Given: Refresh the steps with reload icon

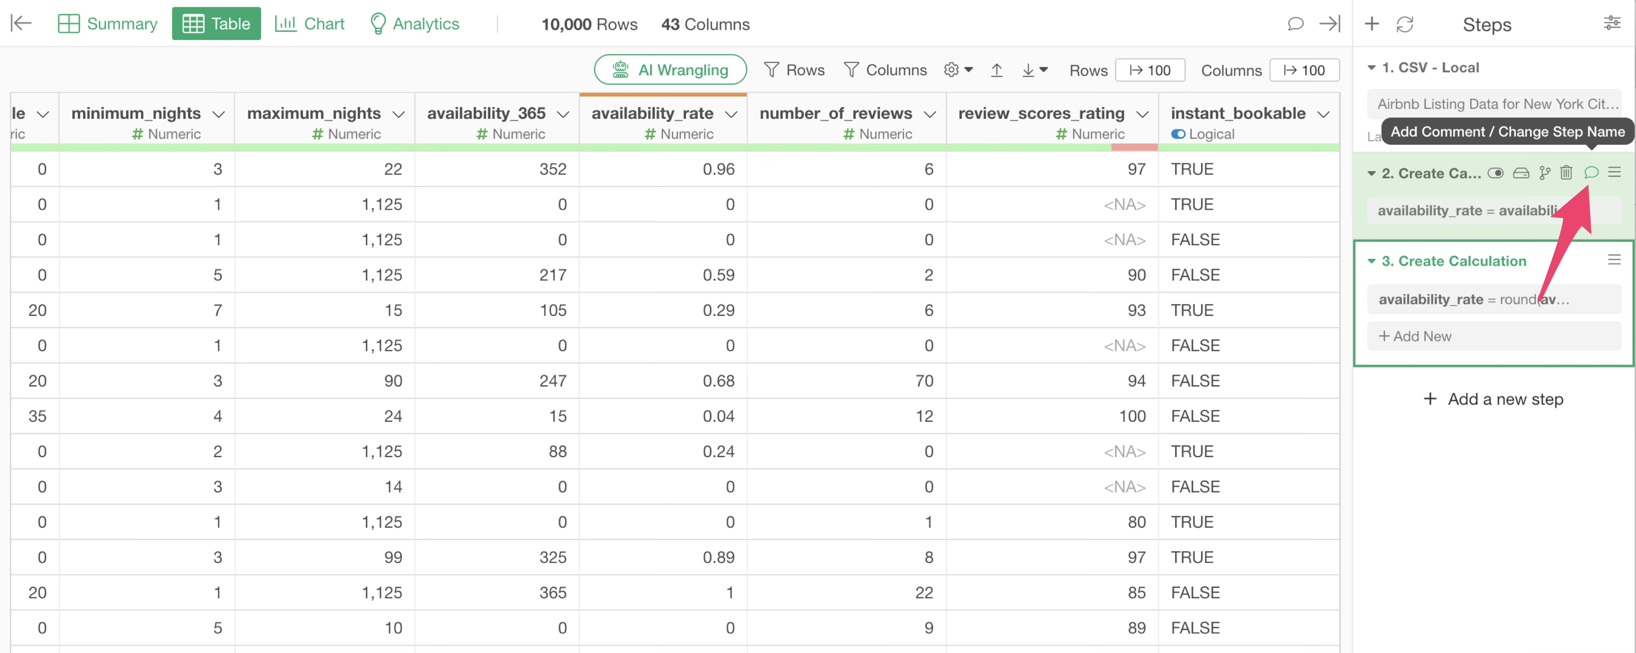Looking at the screenshot, I should pyautogui.click(x=1404, y=24).
